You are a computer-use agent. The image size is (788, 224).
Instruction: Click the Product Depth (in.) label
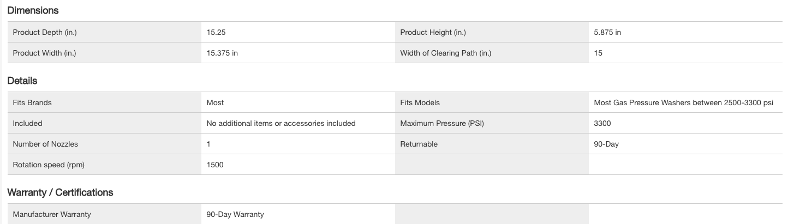(x=45, y=32)
